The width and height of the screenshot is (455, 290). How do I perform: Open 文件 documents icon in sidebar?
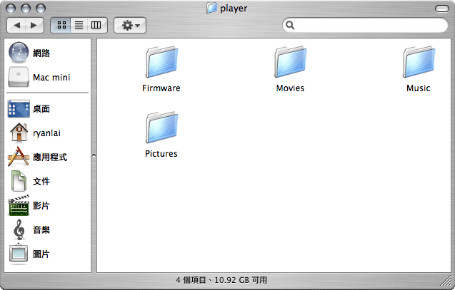click(x=19, y=181)
